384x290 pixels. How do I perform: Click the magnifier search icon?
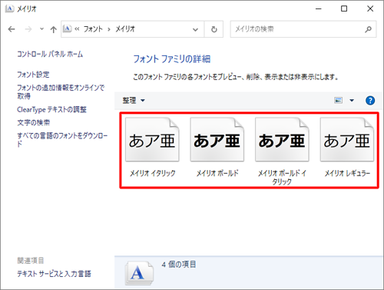(368, 29)
